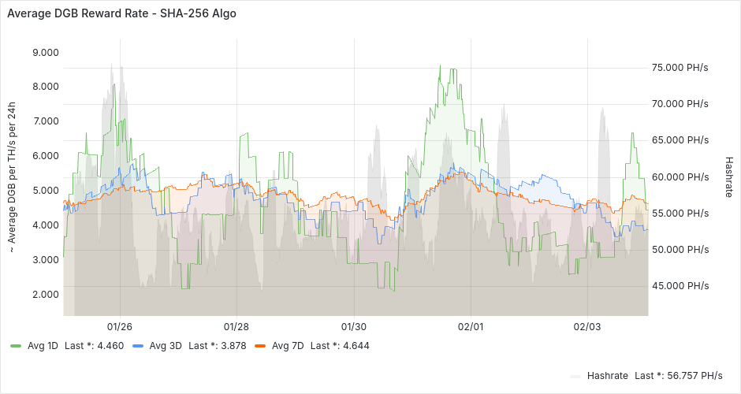The image size is (741, 394).
Task: Toggle Hashrate series via legend label
Action: pos(608,376)
